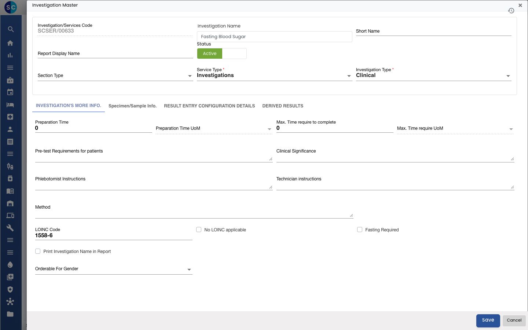The height and width of the screenshot is (330, 528).
Task: Open the medicine bottle pharmacy icon
Action: (x=10, y=179)
